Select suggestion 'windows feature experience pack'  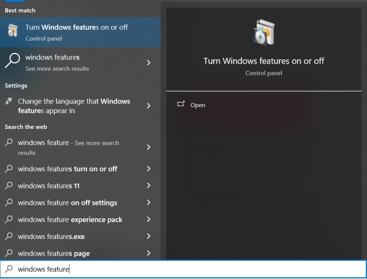(80, 220)
